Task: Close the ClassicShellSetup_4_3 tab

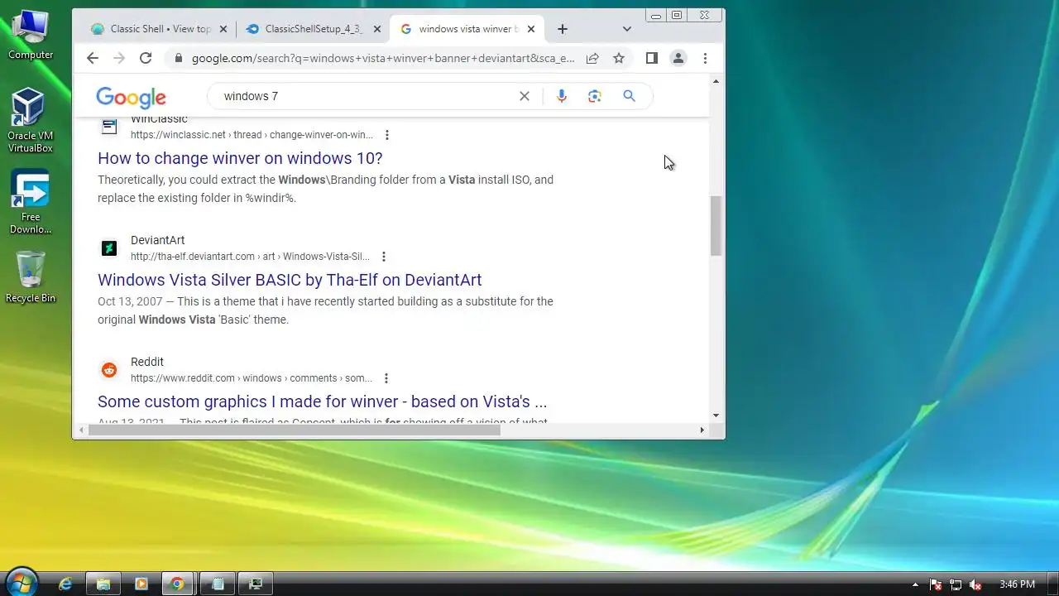Action: [x=377, y=29]
